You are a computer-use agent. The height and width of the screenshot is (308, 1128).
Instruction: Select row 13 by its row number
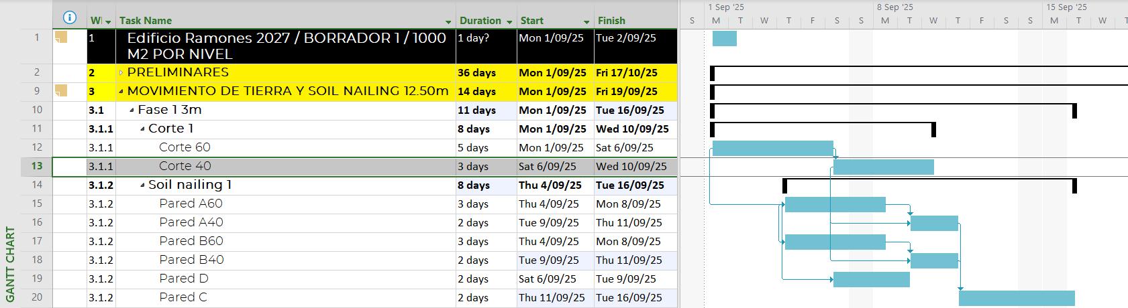click(36, 166)
